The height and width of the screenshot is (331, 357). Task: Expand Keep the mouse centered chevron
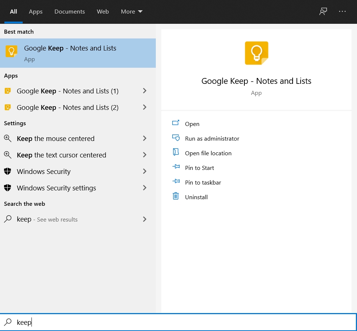(x=144, y=138)
